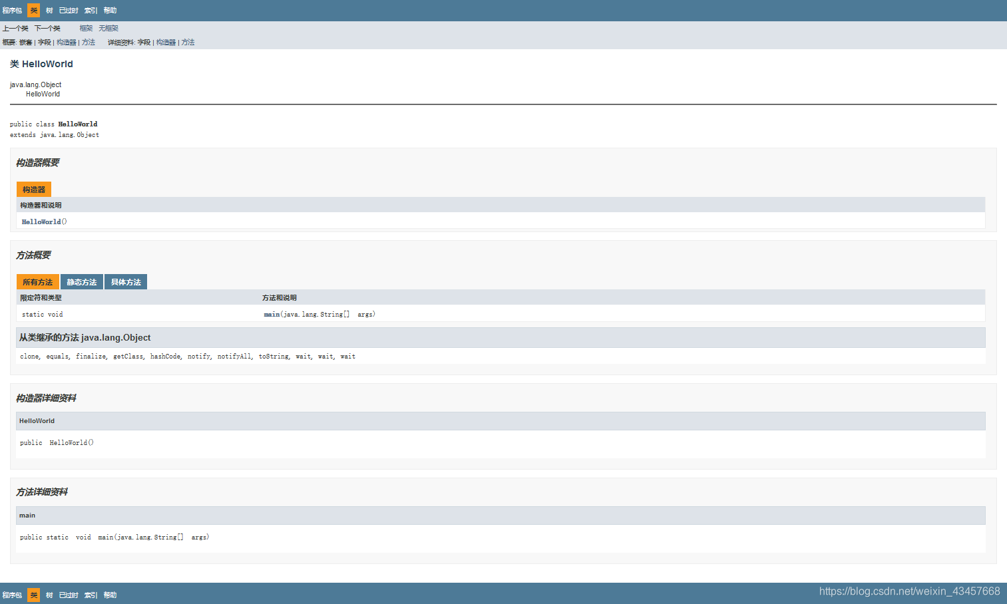
Task: Open 已过时 in the top navigation bar
Action: click(x=69, y=11)
